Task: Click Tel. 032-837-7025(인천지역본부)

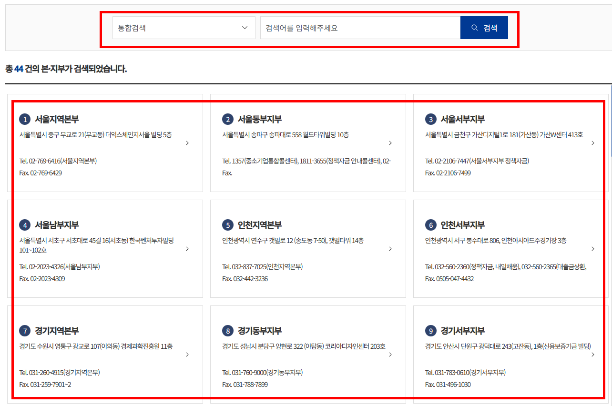Action: point(263,267)
